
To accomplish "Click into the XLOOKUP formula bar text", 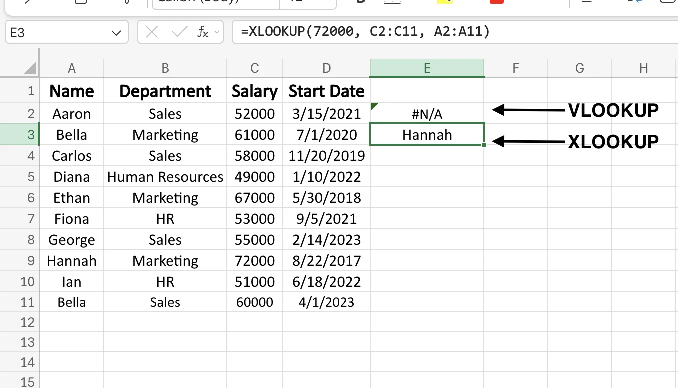I will point(365,32).
